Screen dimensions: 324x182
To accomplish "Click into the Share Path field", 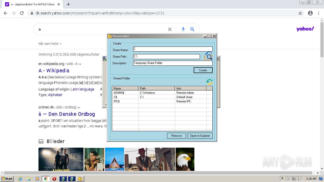I will point(167,57).
